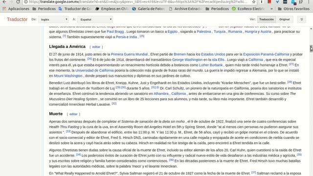The height and width of the screenshot is (176, 313).
Task: Open Universidad de California link
Action: point(94,70)
